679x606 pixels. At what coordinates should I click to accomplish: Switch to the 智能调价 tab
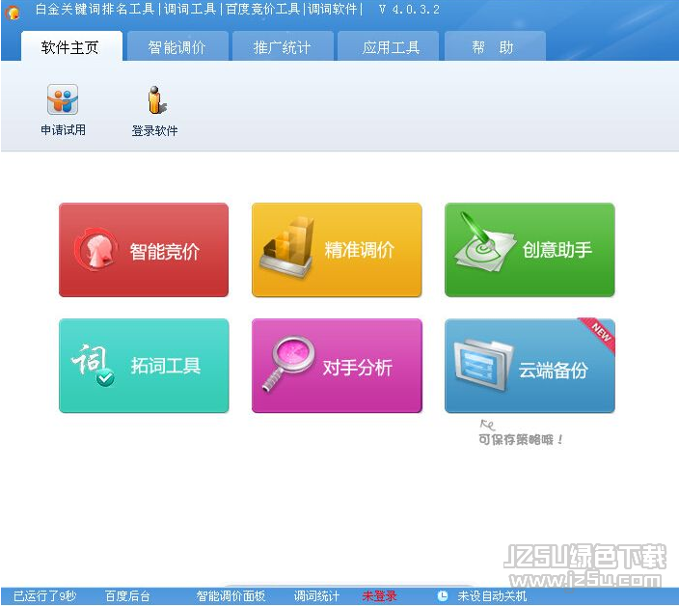pyautogui.click(x=177, y=46)
